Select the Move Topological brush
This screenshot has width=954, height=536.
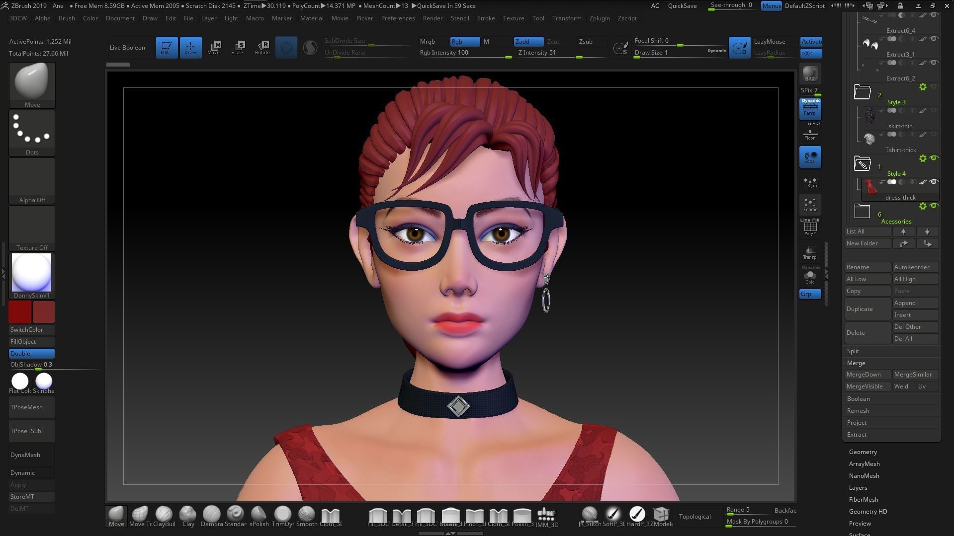(140, 517)
